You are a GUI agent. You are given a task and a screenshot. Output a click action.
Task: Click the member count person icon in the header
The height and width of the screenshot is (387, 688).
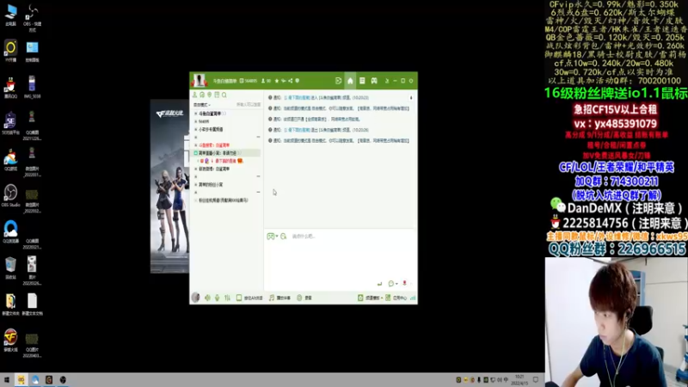point(263,81)
